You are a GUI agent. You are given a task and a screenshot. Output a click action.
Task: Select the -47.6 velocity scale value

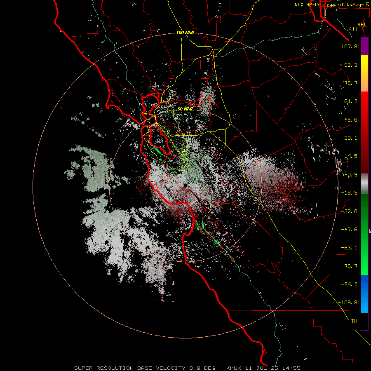pos(349,229)
